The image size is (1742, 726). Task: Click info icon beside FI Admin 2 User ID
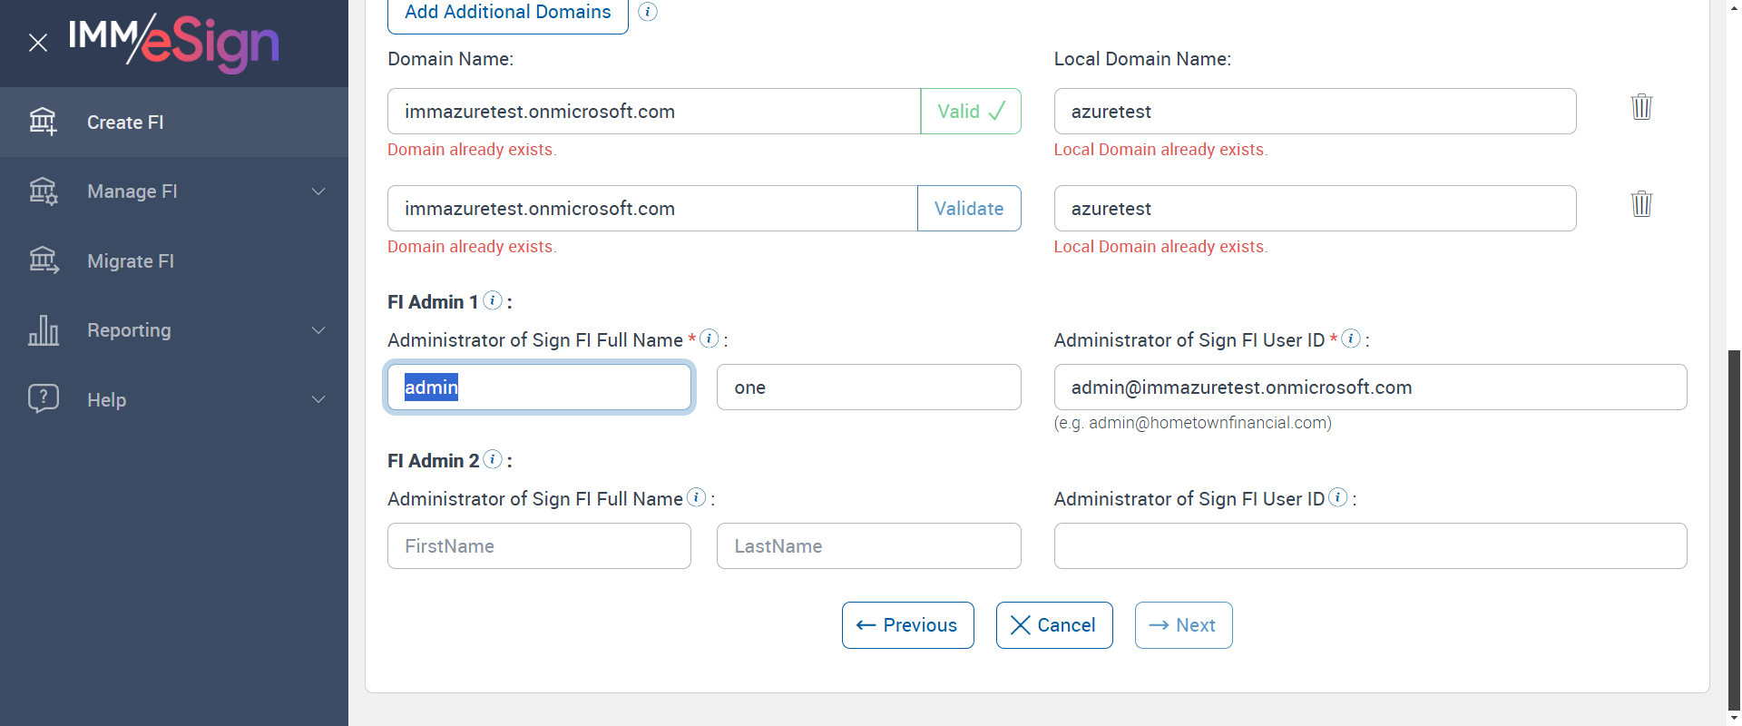pos(1338,497)
